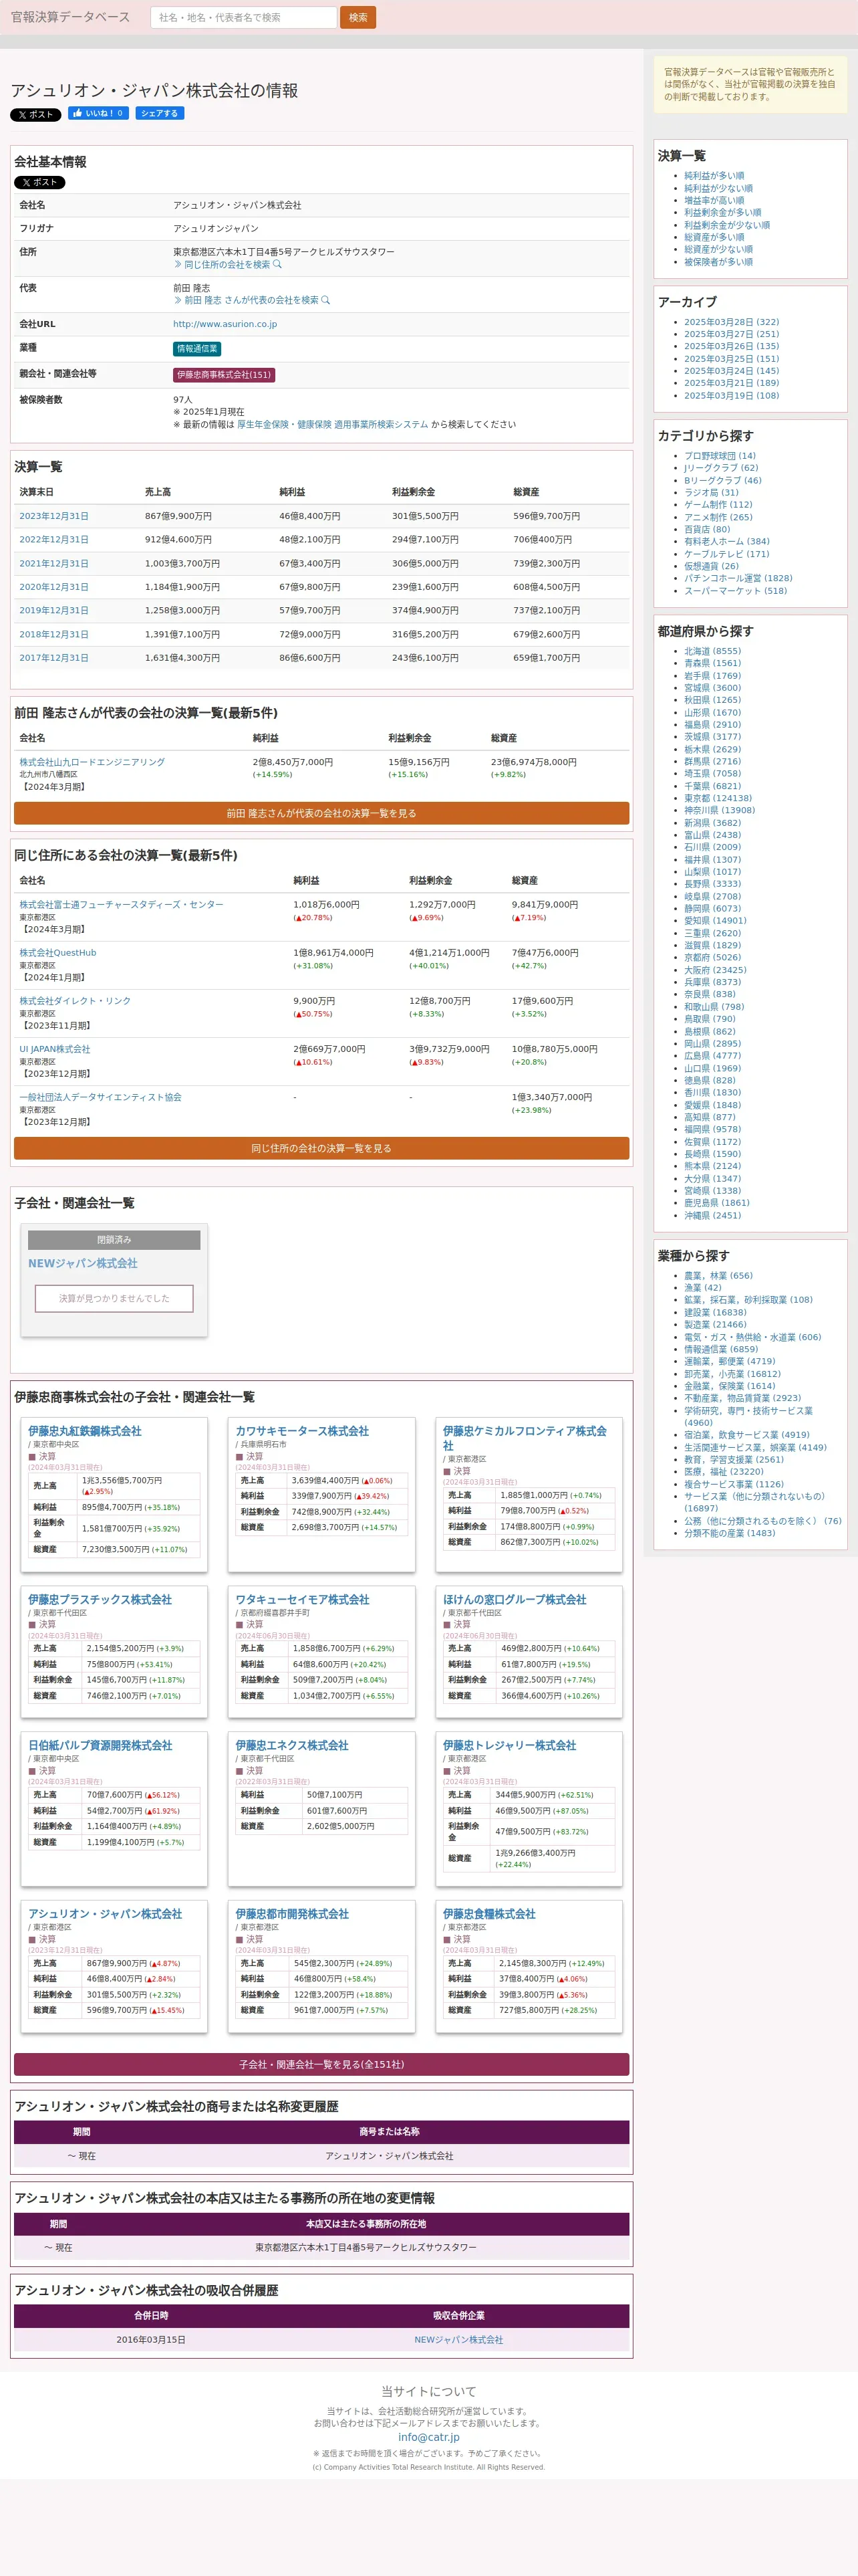Open 株式会社ダイレクト・リンク link

pos(75,1000)
